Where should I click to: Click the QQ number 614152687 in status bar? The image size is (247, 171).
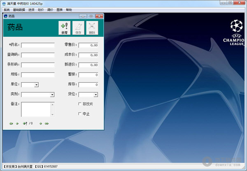(51, 166)
